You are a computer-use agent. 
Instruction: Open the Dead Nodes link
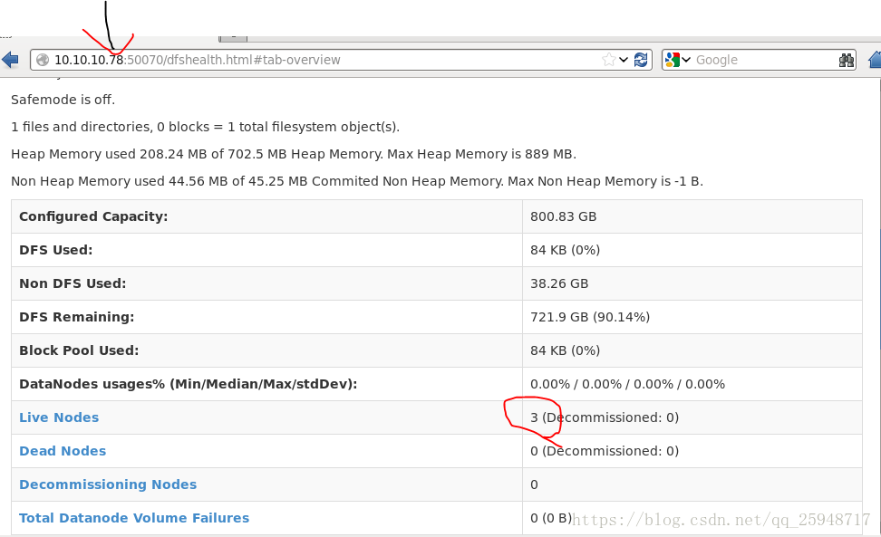pos(63,451)
